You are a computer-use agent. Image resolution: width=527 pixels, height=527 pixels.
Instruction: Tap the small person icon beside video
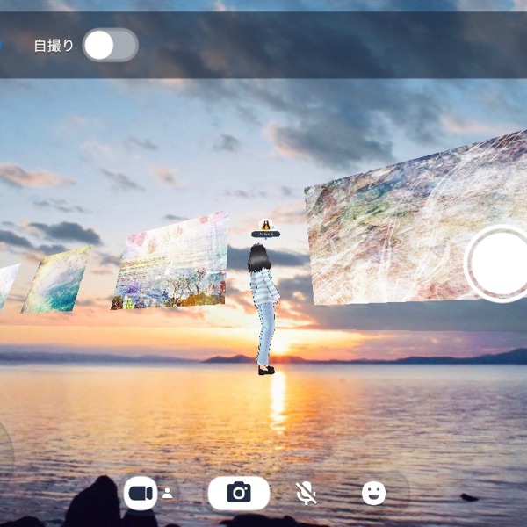coord(167,494)
